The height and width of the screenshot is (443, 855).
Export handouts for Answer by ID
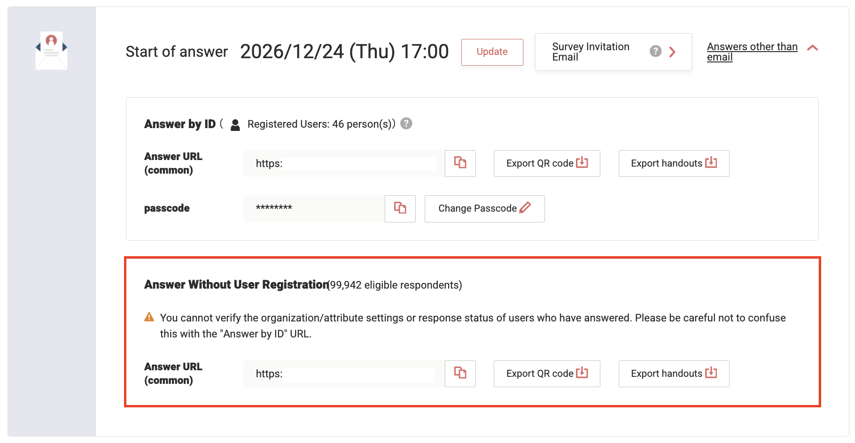click(674, 163)
